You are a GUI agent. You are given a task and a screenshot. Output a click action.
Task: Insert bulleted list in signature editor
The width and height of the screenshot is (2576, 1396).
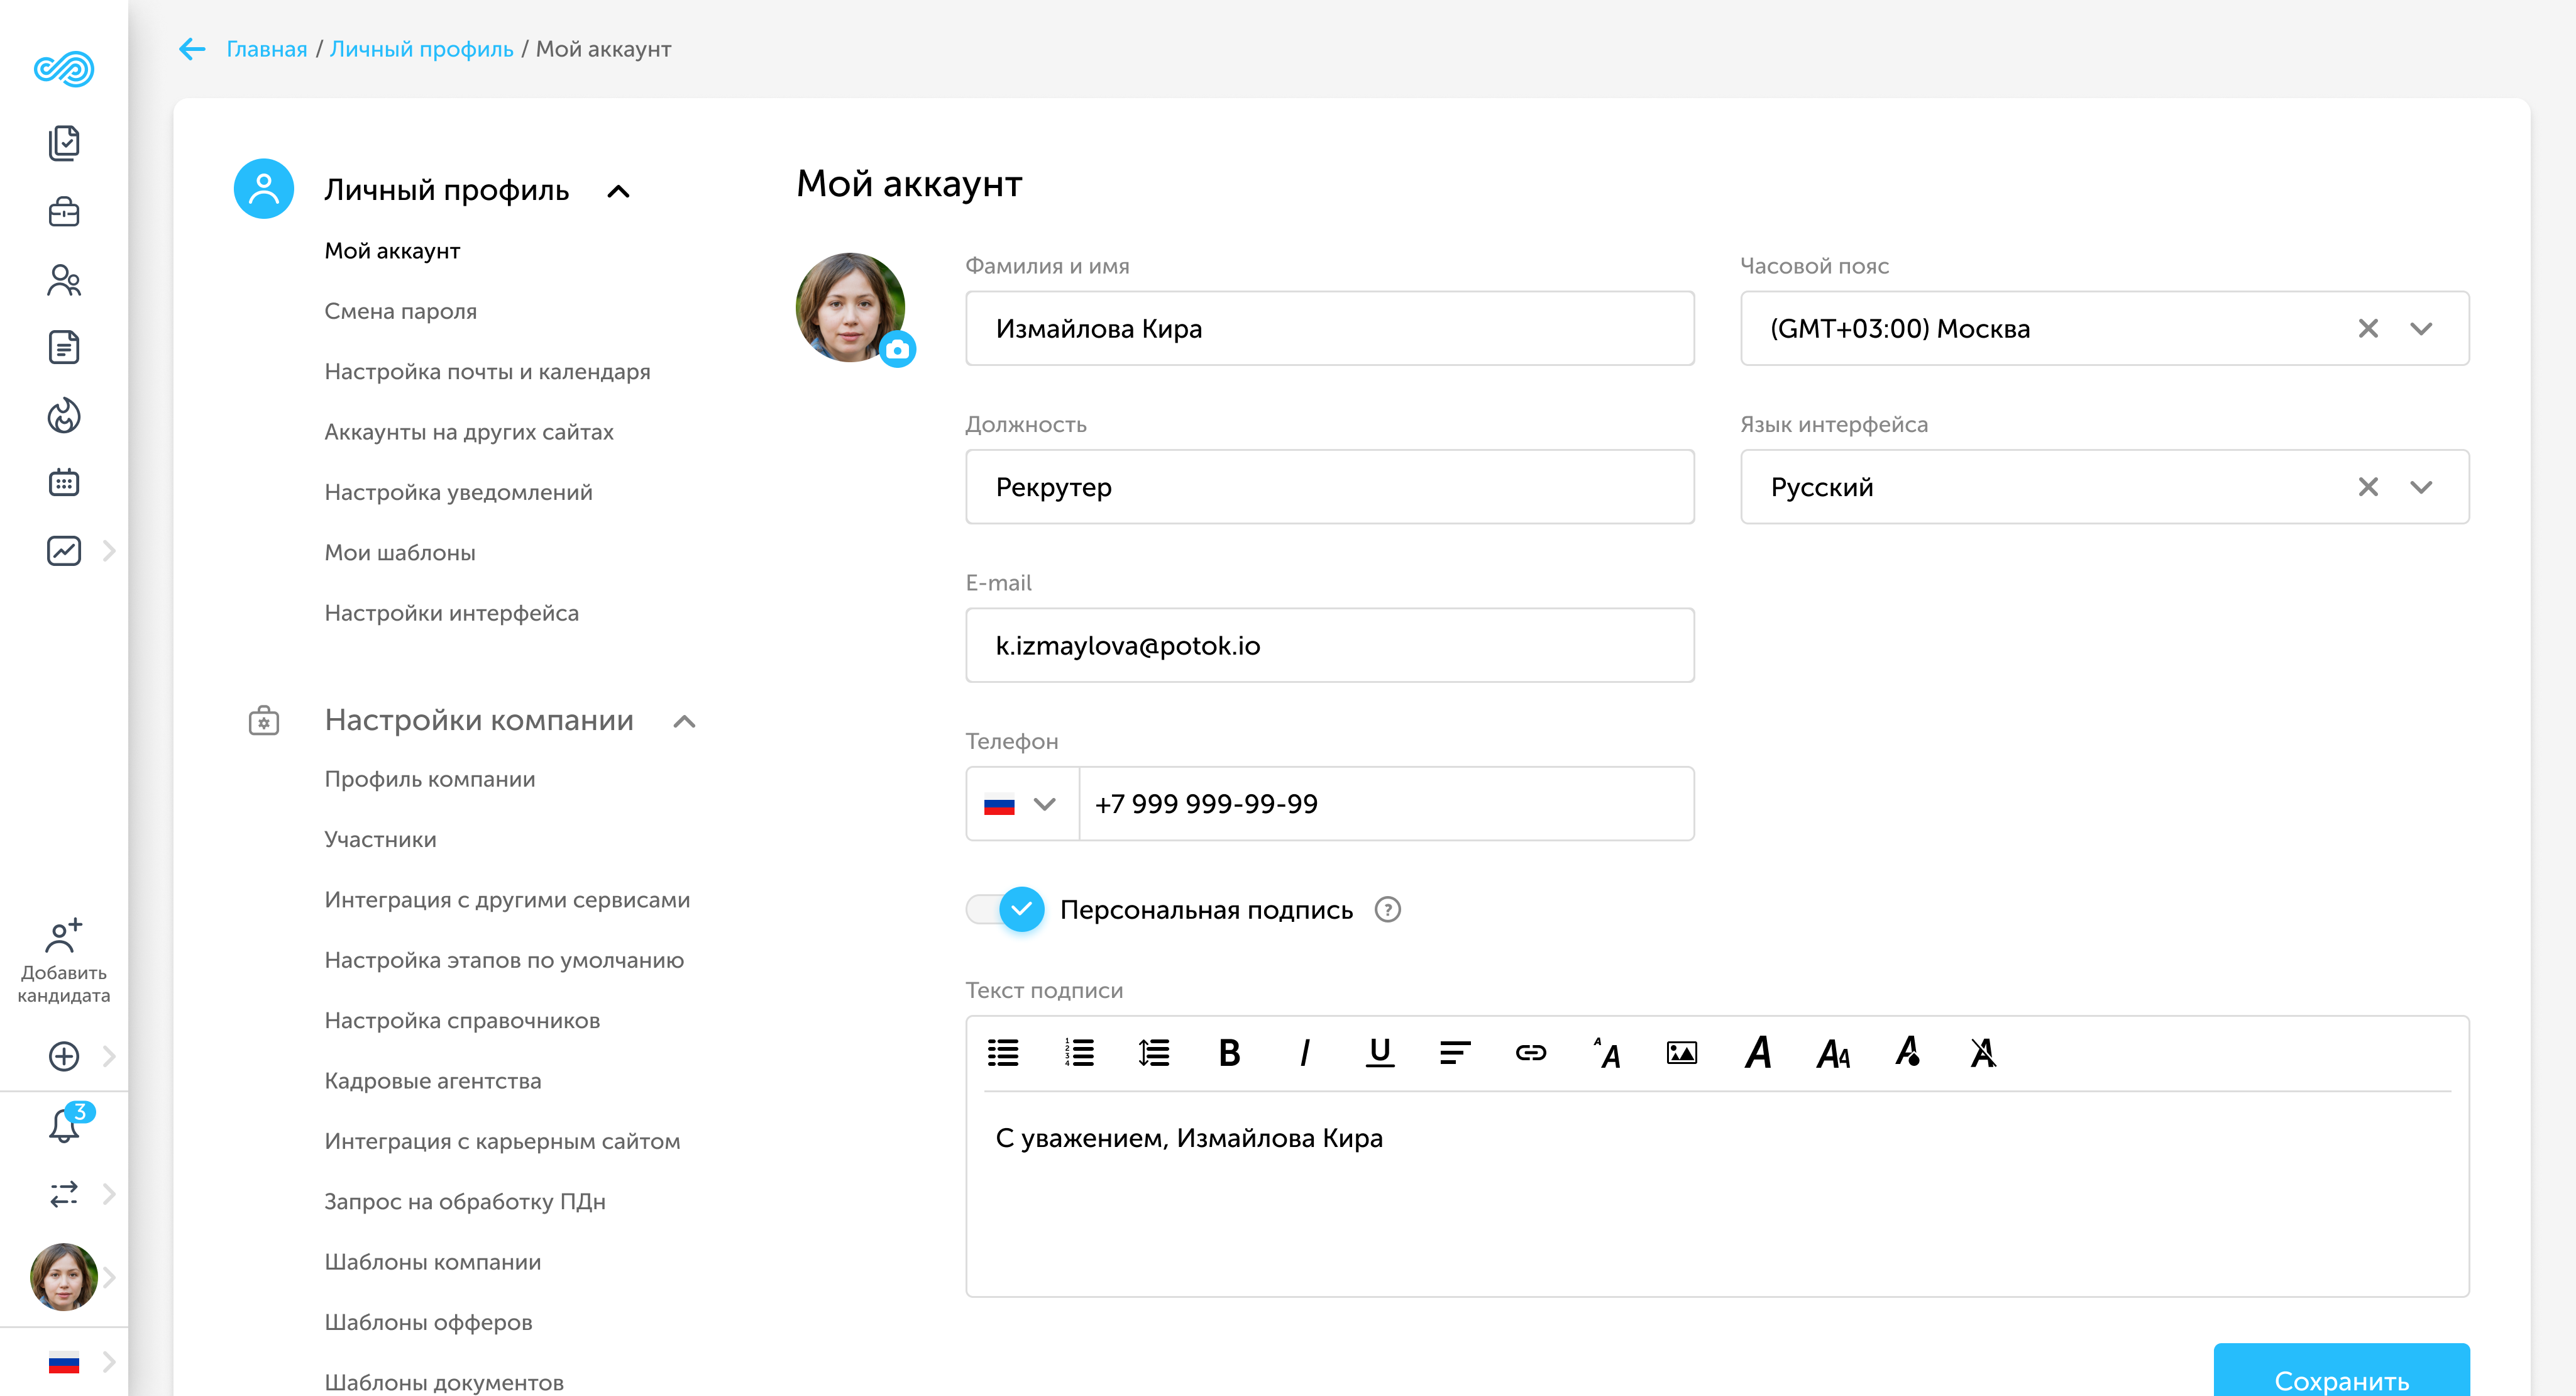pyautogui.click(x=1003, y=1053)
